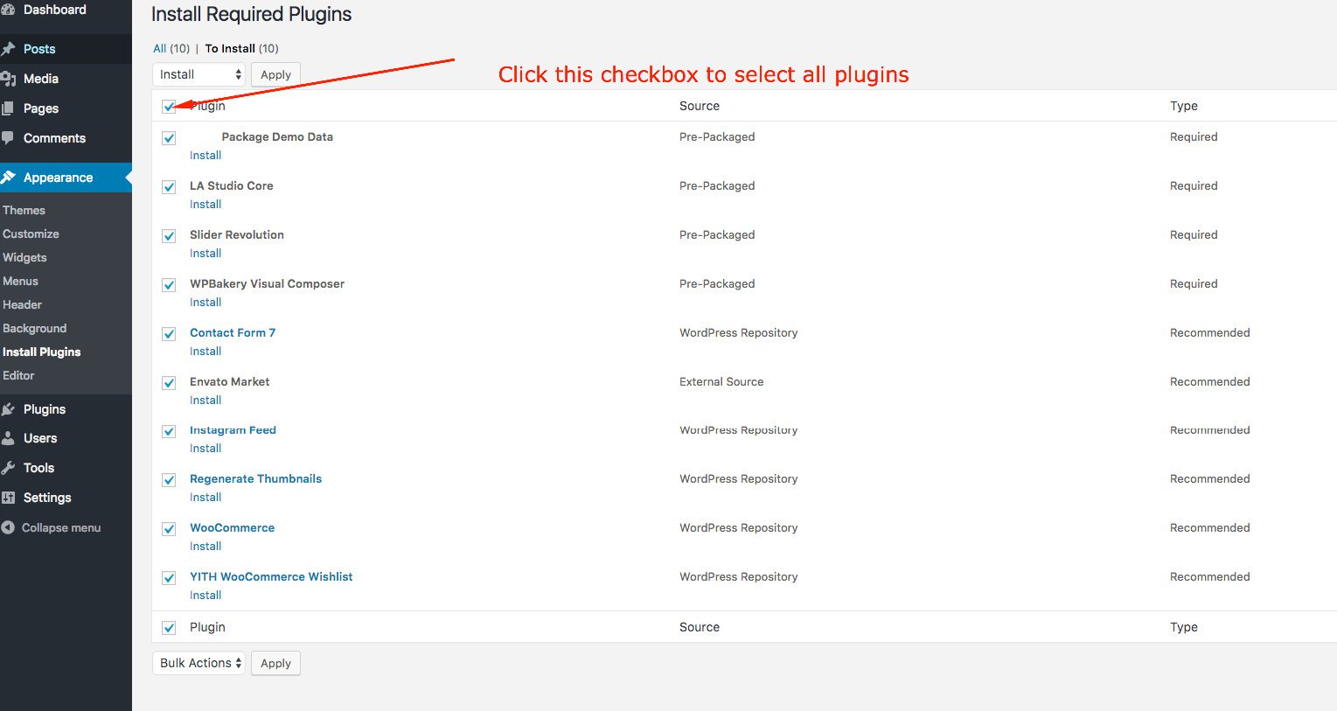
Task: Open the Install action dropdown
Action: click(x=198, y=74)
